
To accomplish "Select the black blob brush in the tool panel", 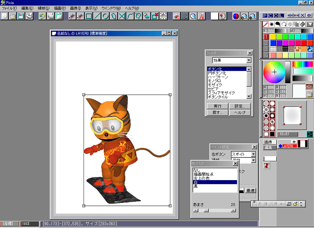I will click(x=277, y=24).
